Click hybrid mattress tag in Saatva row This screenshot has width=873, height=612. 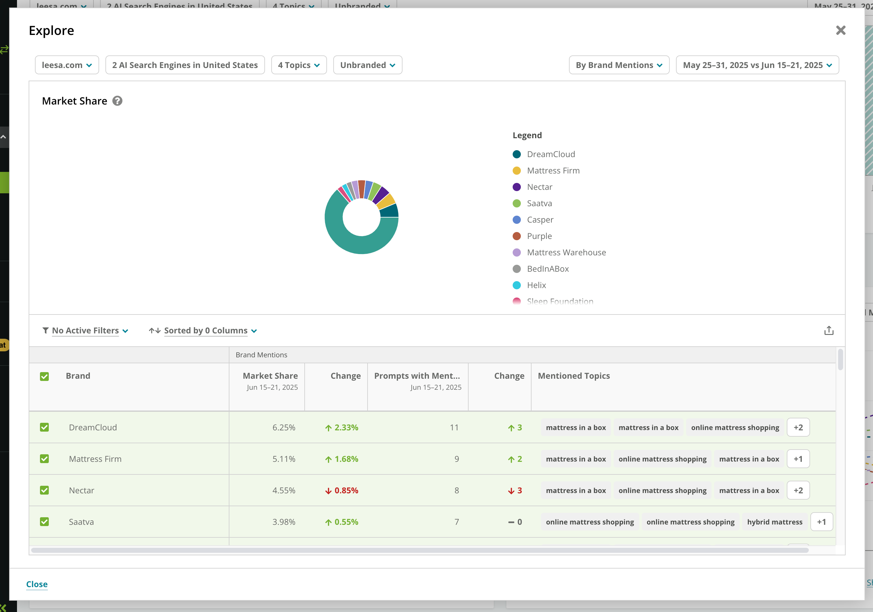click(x=774, y=522)
